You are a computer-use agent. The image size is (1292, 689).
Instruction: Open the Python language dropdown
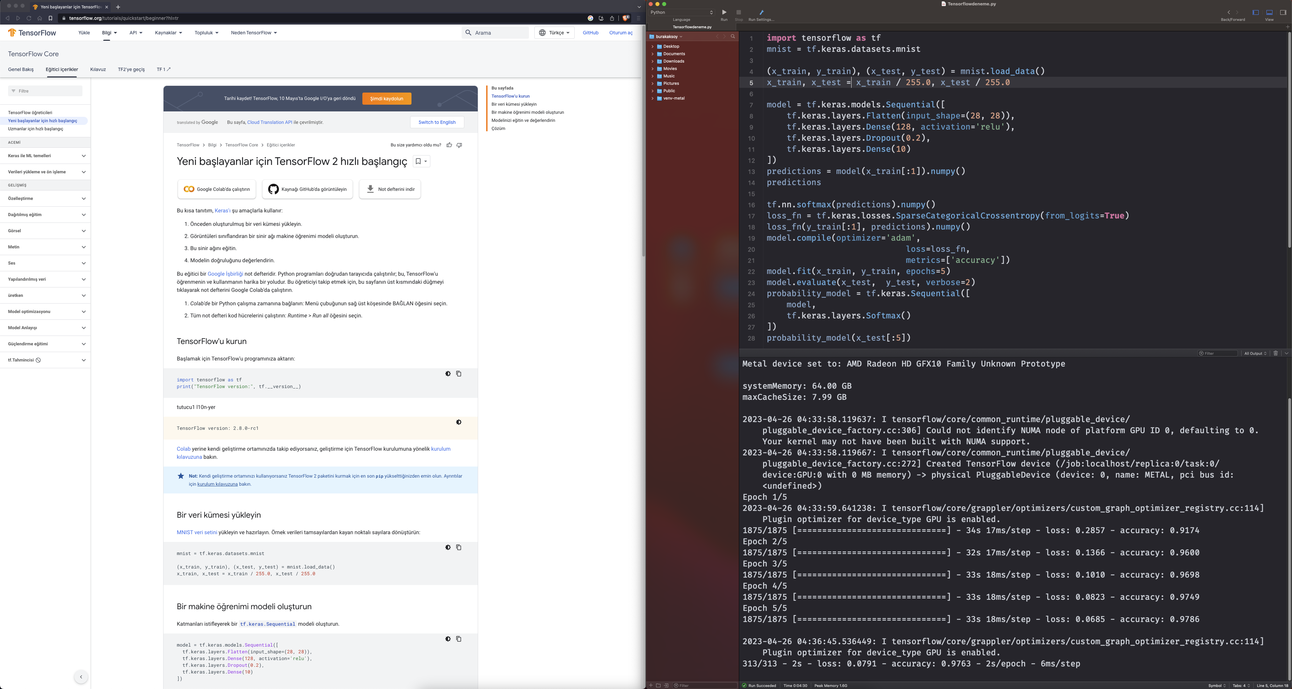(x=681, y=12)
